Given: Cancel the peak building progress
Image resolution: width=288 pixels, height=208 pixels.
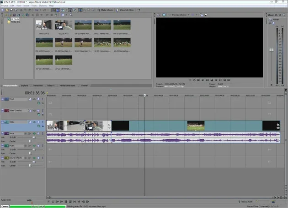Looking at the screenshot, I should (x=5, y=206).
